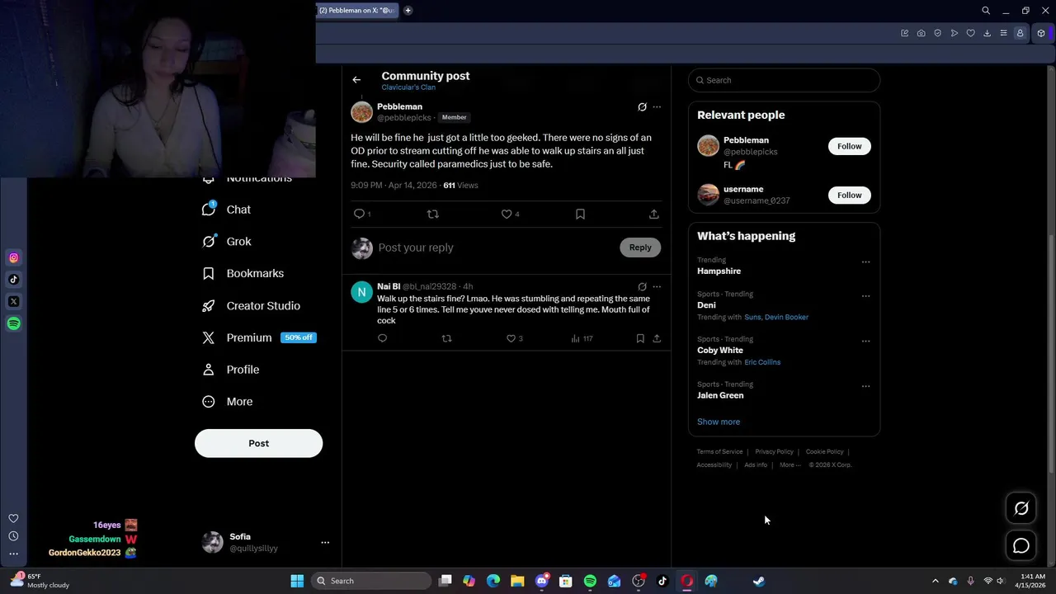1056x594 pixels.
Task: Open a new browser tab
Action: [x=408, y=11]
